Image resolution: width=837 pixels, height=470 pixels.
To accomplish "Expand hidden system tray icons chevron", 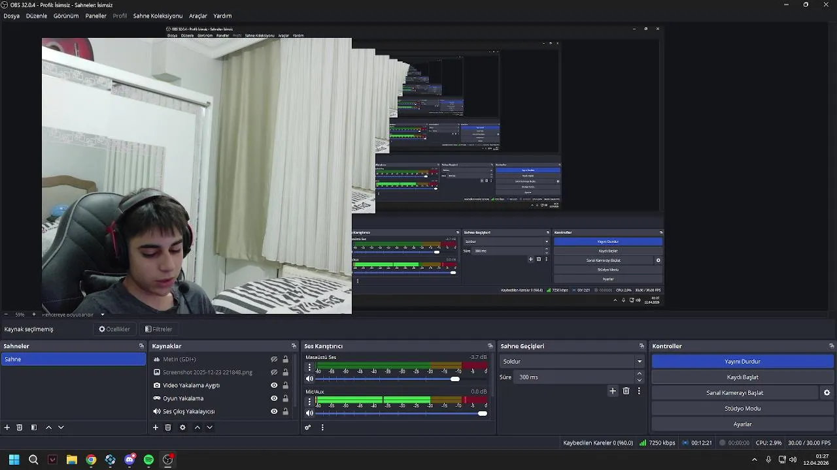I will 755,460.
